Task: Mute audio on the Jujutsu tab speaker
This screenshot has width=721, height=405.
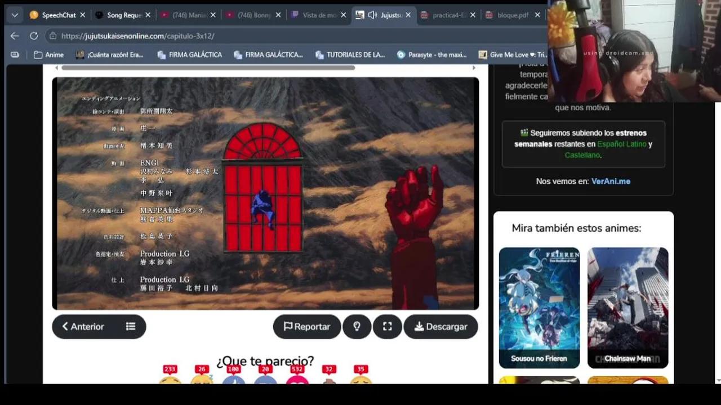Action: click(x=372, y=15)
